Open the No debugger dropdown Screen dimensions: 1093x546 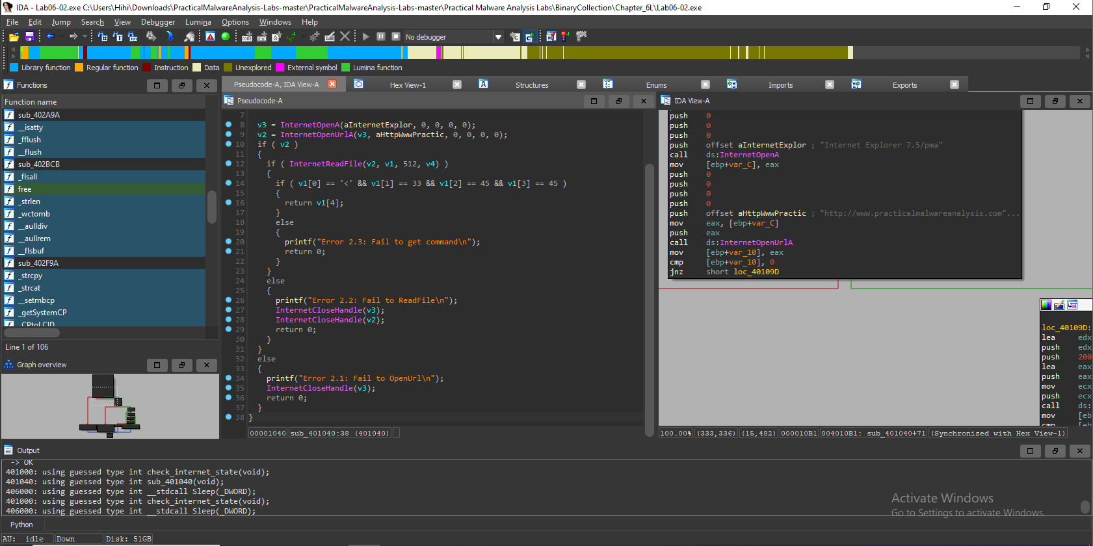tap(498, 37)
